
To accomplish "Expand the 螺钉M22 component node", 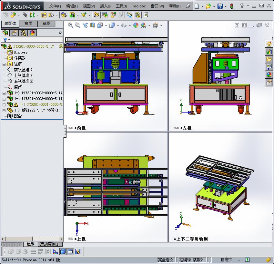I will tap(4, 111).
